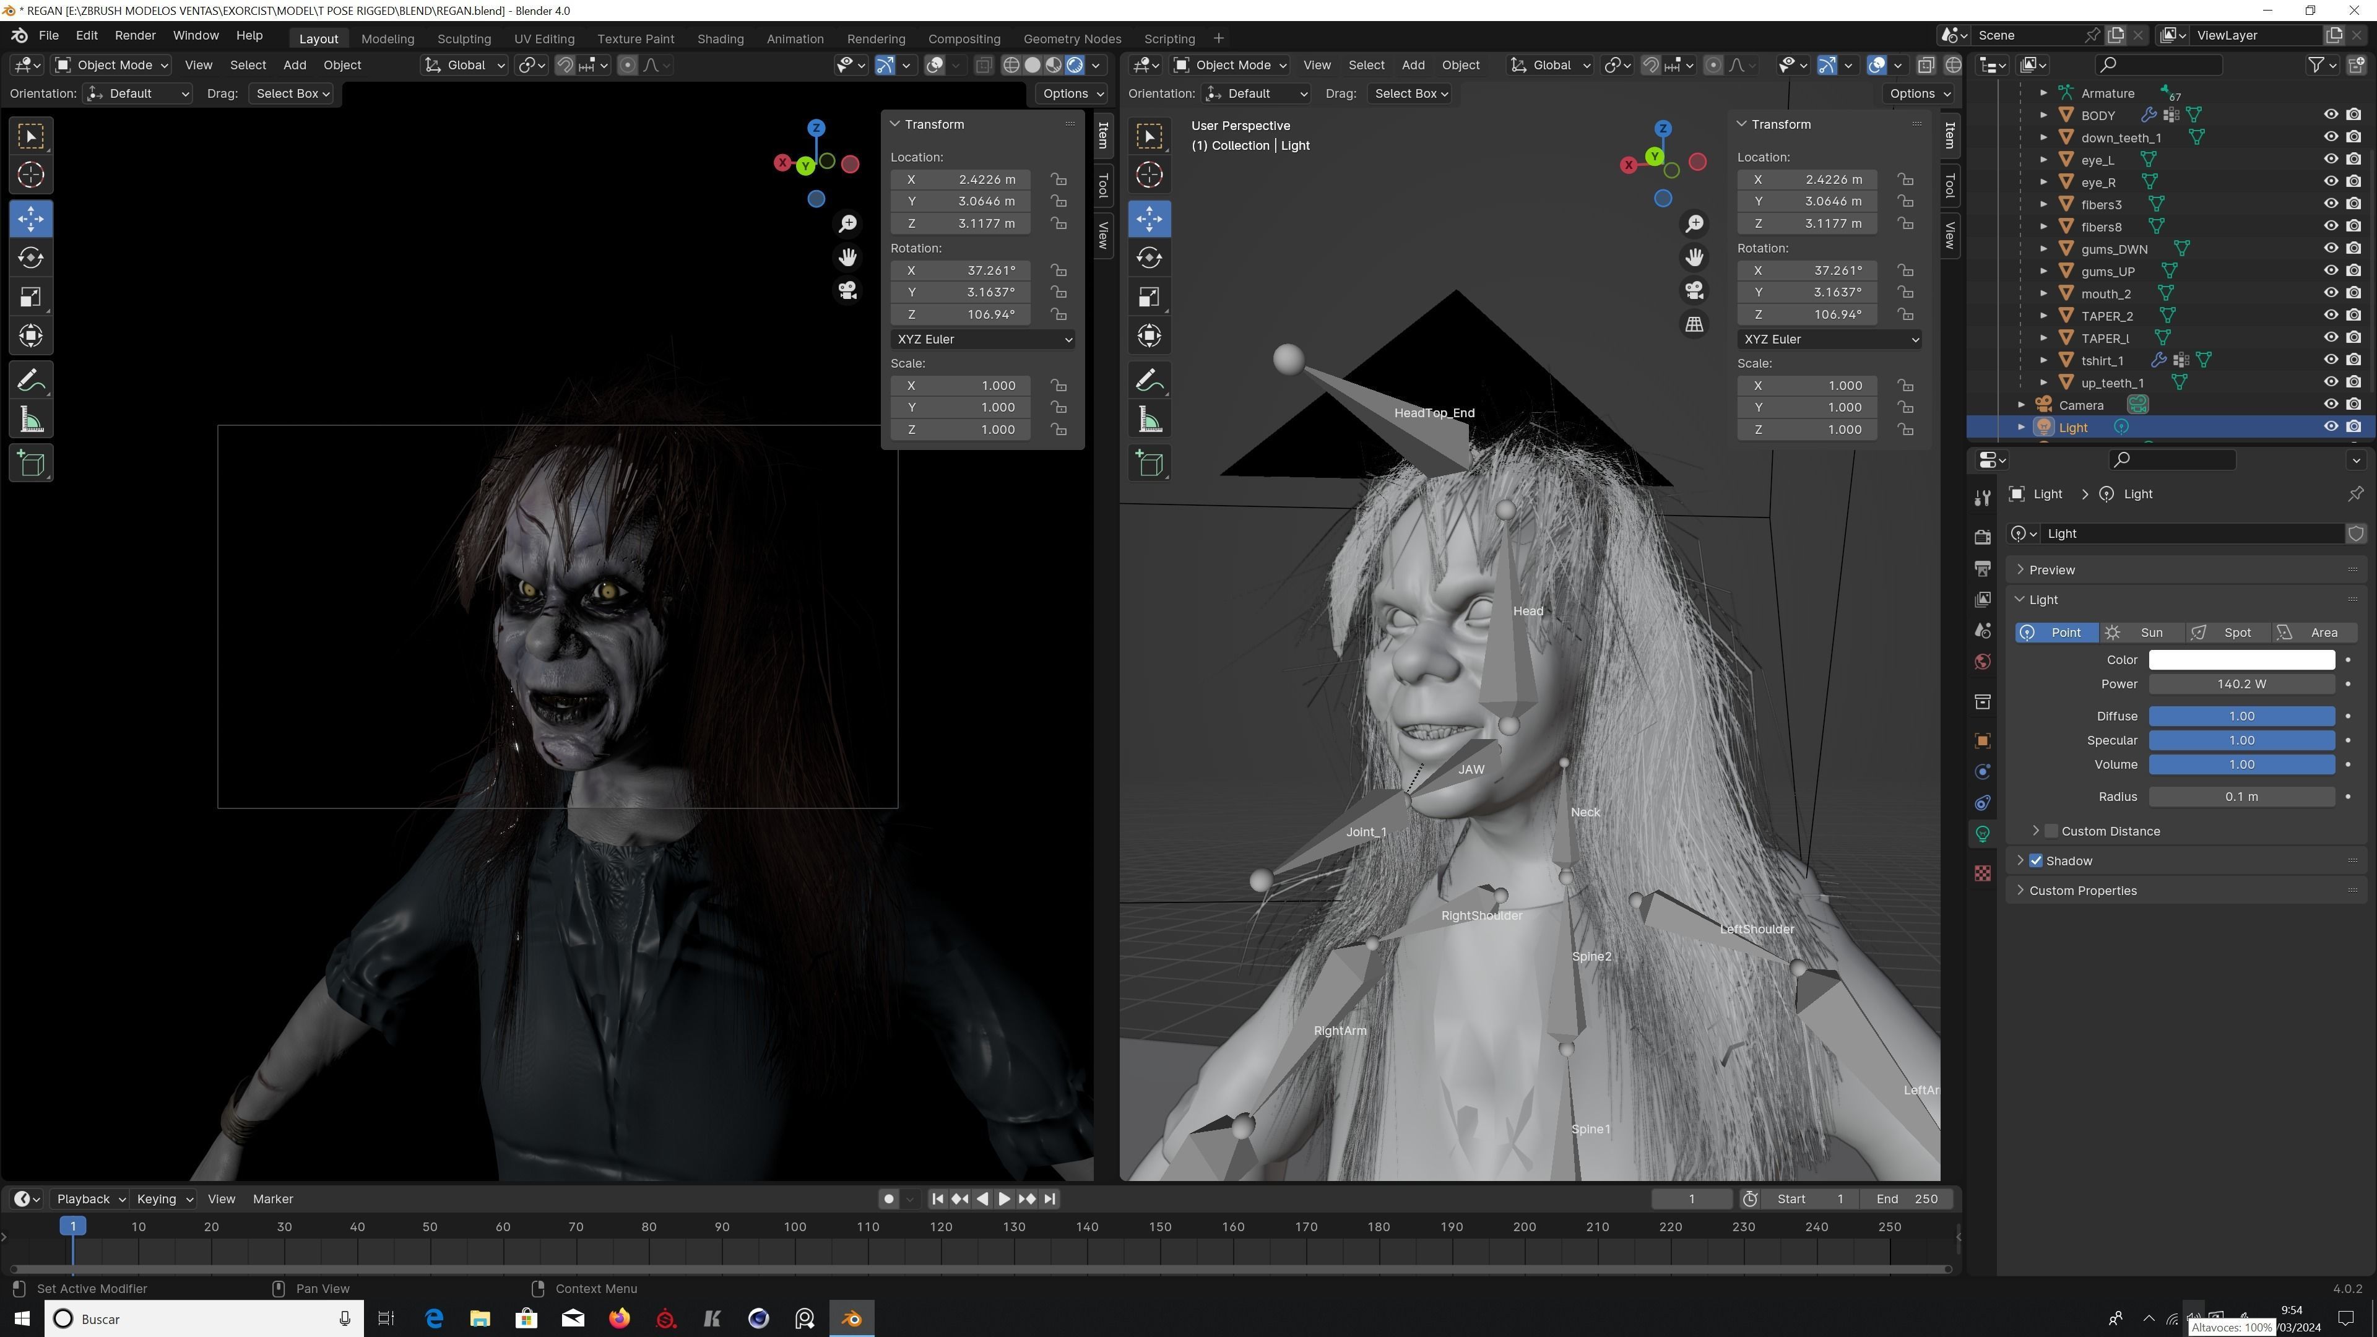Adjust the Specular slider
Image resolution: width=2377 pixels, height=1337 pixels.
click(2241, 741)
